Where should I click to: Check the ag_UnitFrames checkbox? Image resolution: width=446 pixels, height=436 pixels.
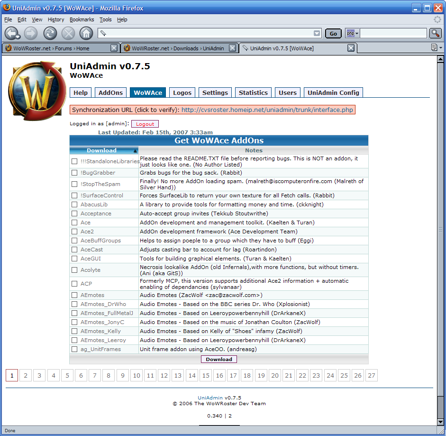pos(74,349)
